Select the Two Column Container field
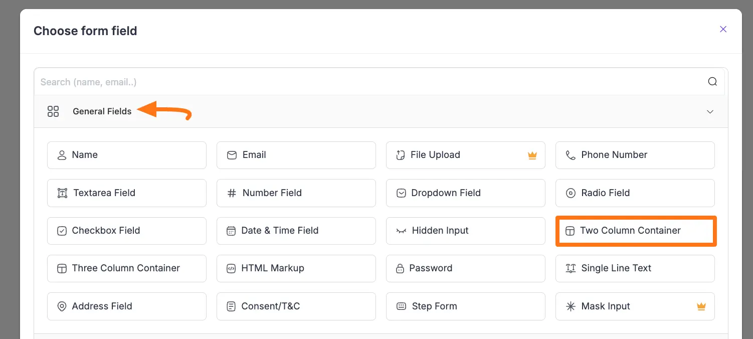This screenshot has height=339, width=753. click(x=636, y=231)
